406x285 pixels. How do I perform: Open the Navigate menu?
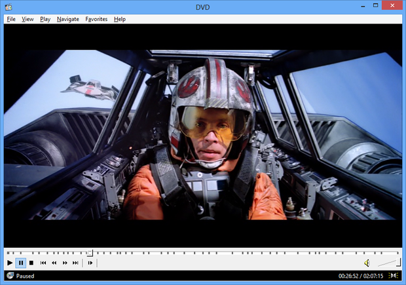click(68, 19)
